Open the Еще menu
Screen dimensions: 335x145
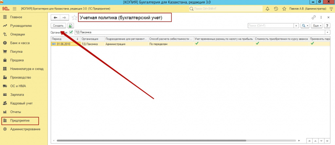coord(317,26)
